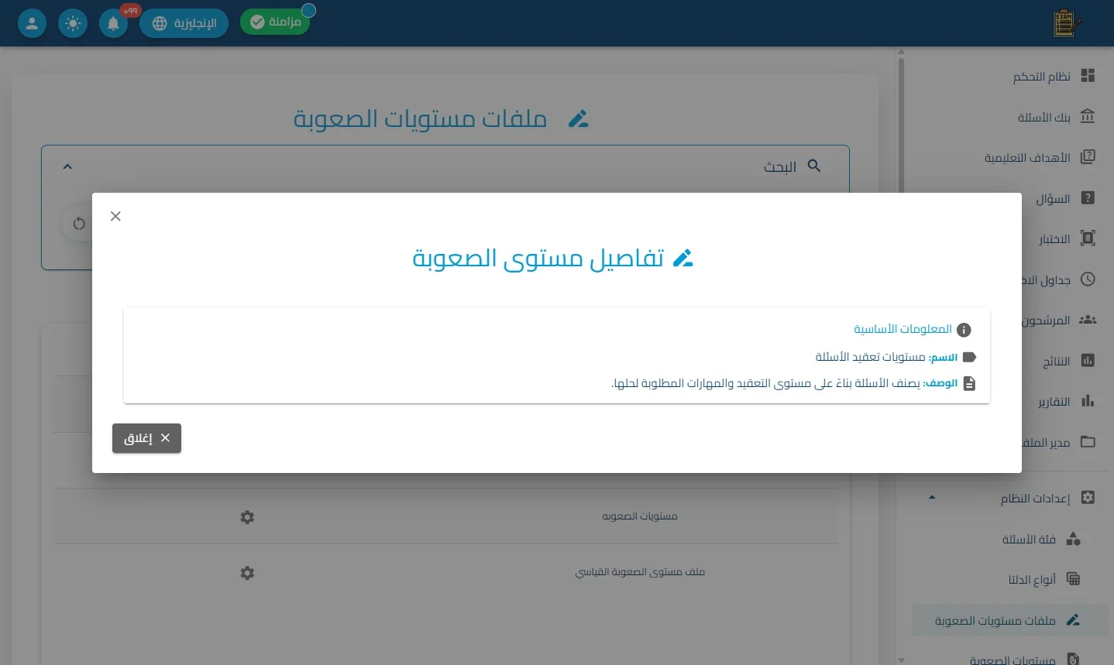Viewport: 1114px width, 665px height.
Task: Open السؤال menu item
Action: coord(1064,199)
